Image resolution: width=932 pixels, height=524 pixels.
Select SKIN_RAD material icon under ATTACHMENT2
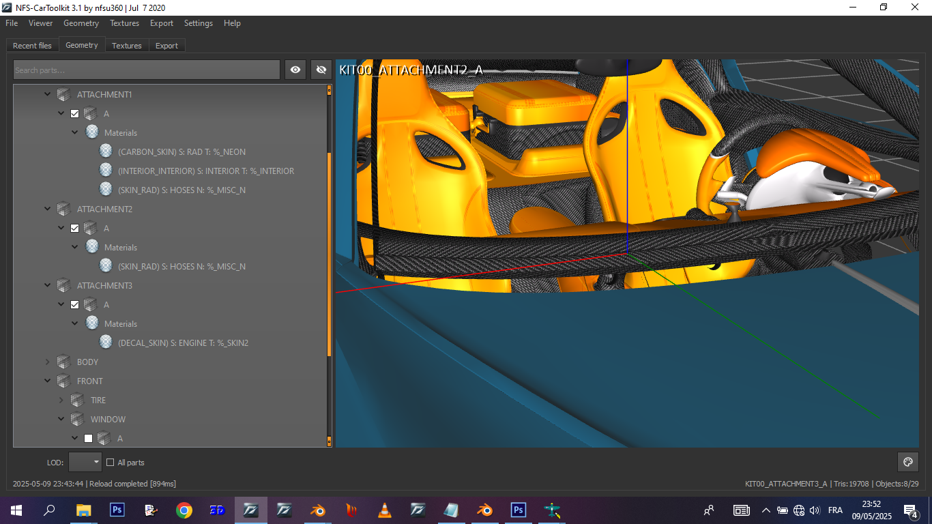(x=105, y=266)
